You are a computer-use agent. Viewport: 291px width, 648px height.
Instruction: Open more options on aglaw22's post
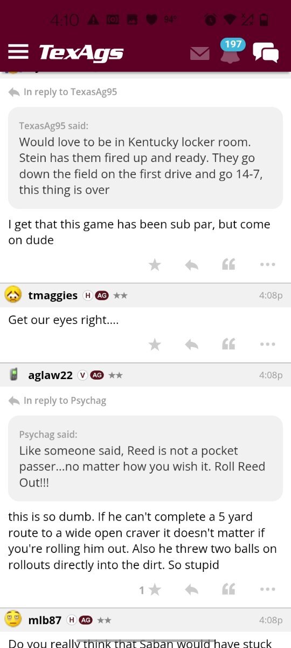click(267, 590)
